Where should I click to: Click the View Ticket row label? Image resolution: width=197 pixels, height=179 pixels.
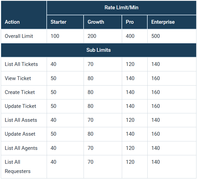tap(18, 78)
